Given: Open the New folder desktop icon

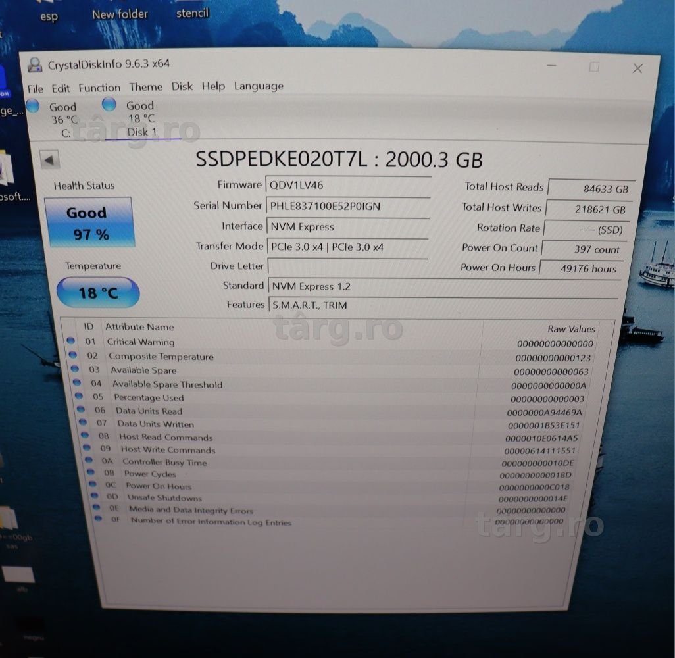Looking at the screenshot, I should pyautogui.click(x=120, y=14).
